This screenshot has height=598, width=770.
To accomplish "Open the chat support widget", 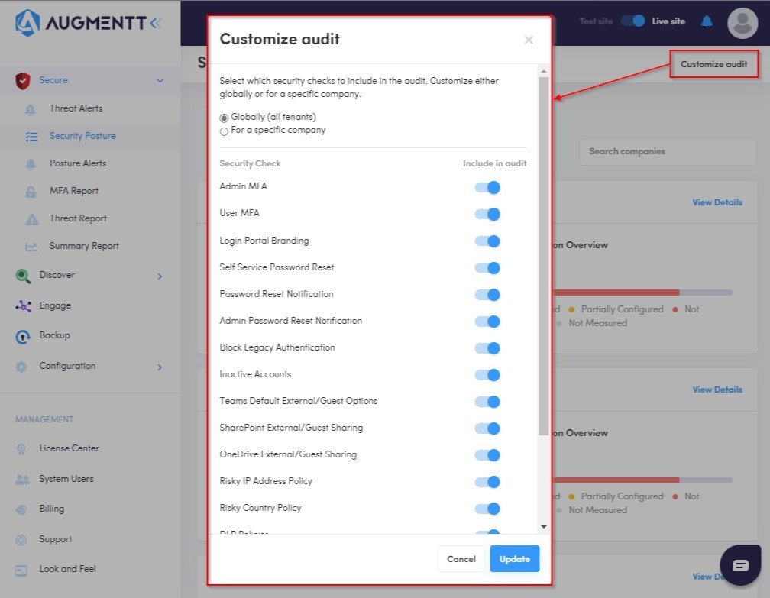I will (x=740, y=565).
